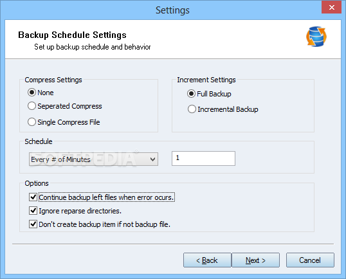Click the Incremental Backup label text
Viewport: 346px width, 279px height.
coord(228,109)
